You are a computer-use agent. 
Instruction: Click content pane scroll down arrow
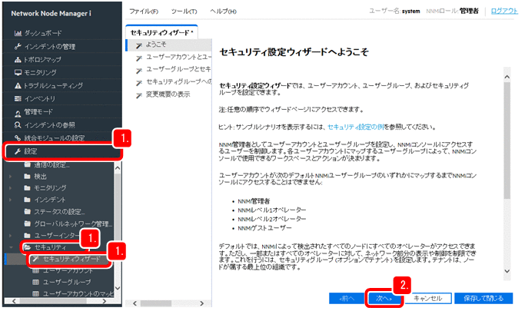[x=507, y=271]
